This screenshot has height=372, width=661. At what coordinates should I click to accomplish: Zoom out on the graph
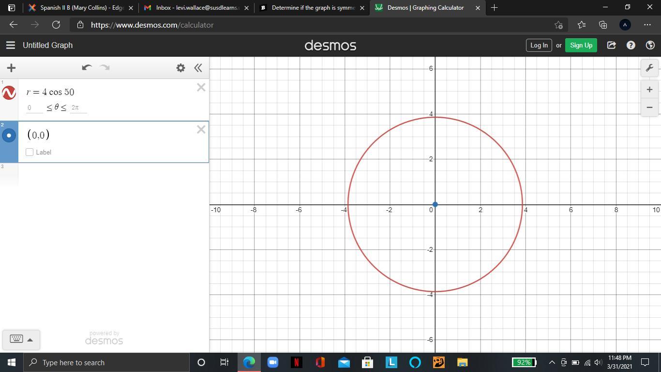click(x=649, y=107)
